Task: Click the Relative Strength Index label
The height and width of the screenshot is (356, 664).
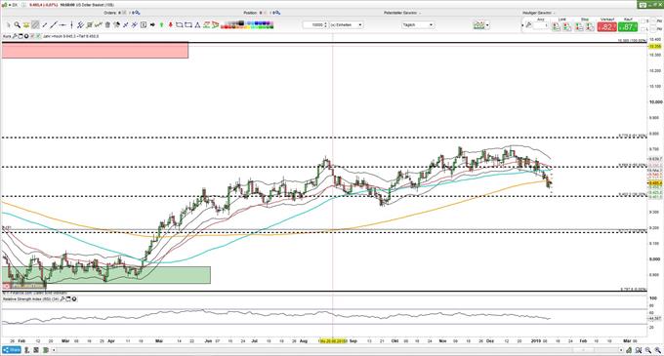Action: [30, 298]
